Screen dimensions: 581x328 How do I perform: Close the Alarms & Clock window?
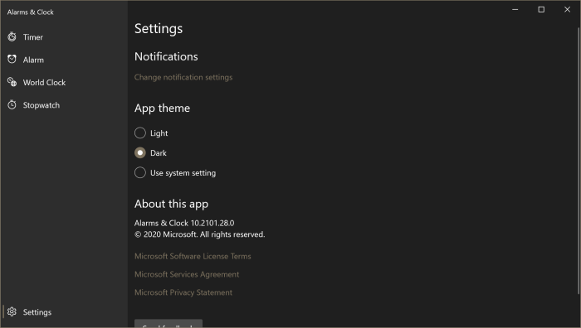pos(567,10)
